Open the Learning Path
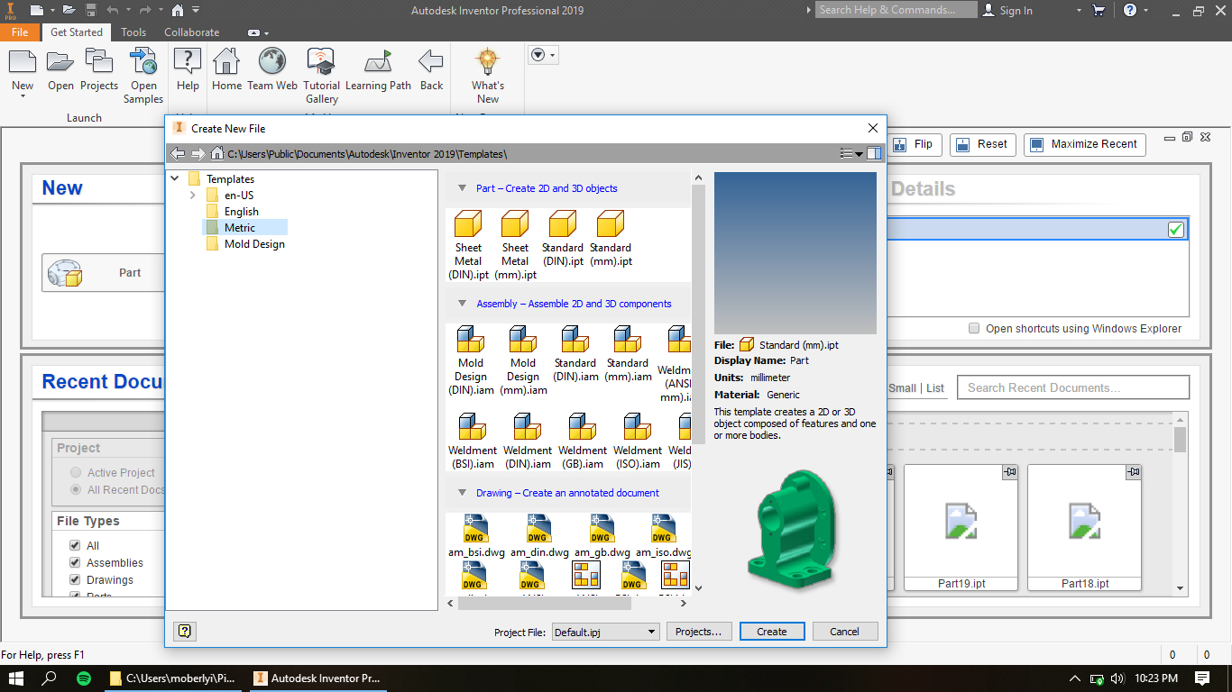The height and width of the screenshot is (692, 1232). point(378,70)
